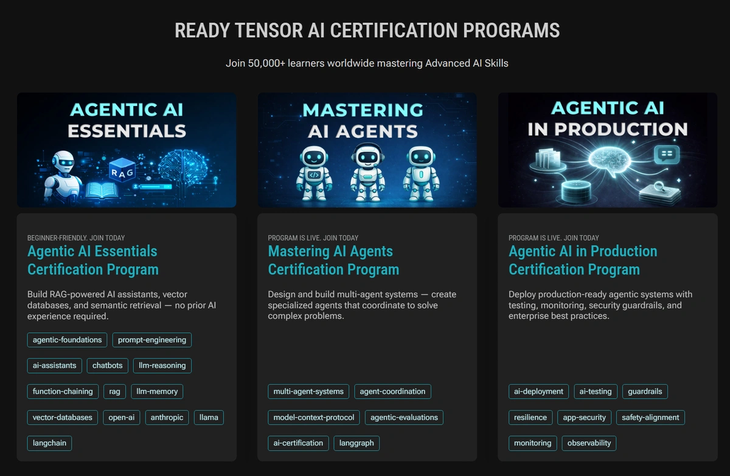Choose the agentic-evaluations tag
The image size is (730, 476).
[404, 418]
